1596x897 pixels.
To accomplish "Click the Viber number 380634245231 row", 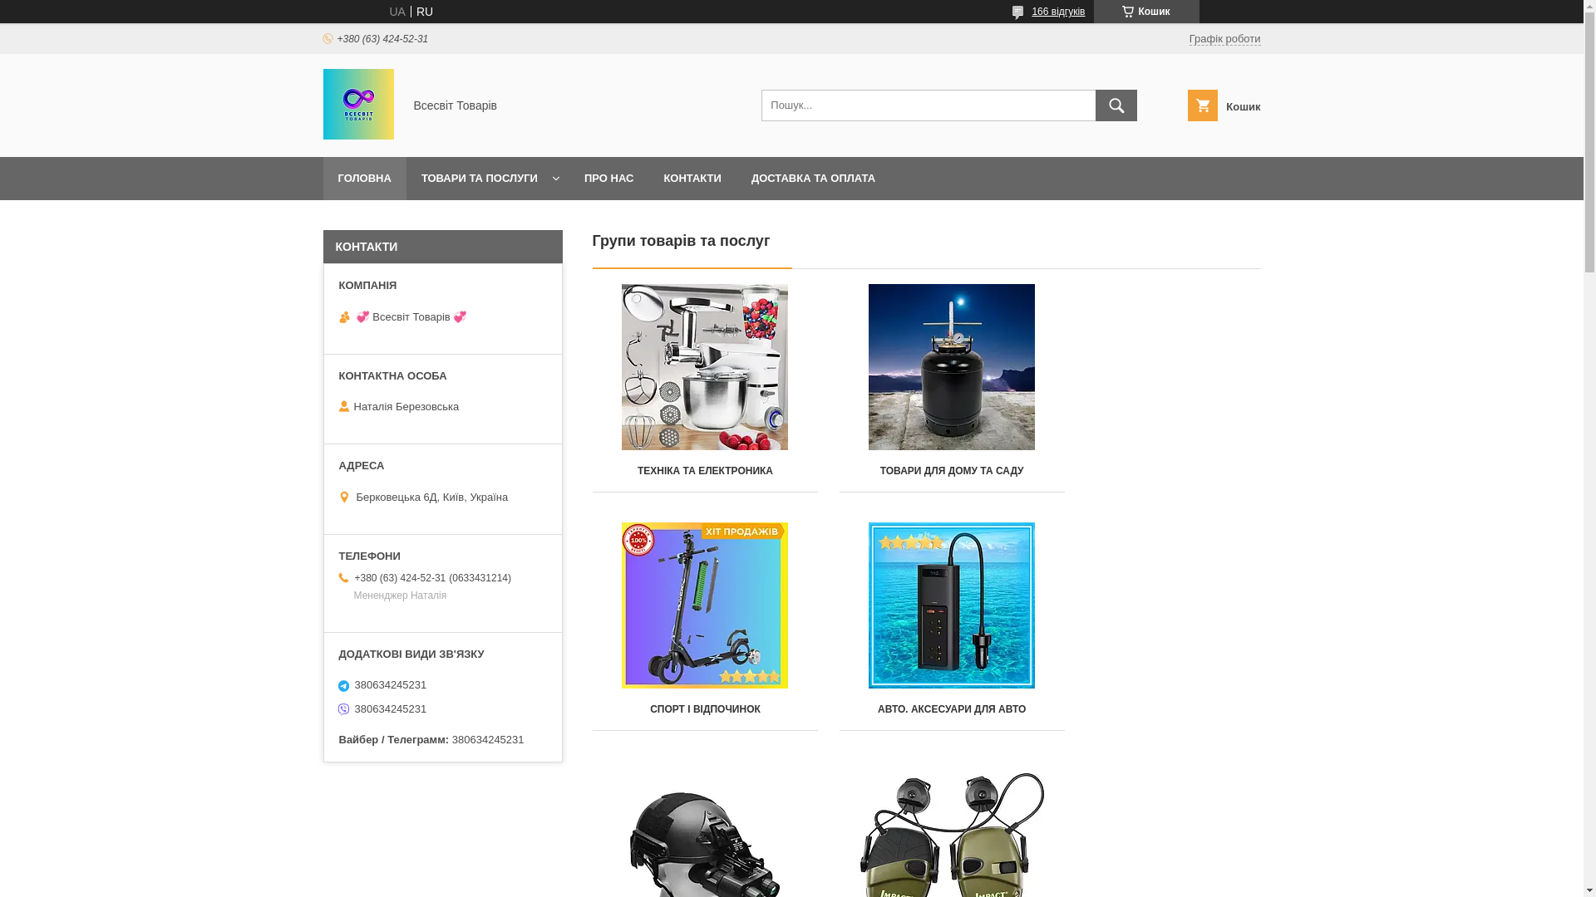I will coord(390,709).
